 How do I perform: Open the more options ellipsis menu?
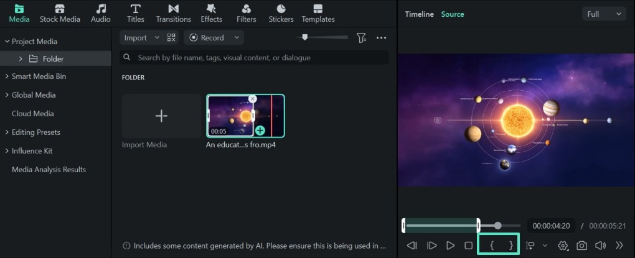tap(381, 37)
